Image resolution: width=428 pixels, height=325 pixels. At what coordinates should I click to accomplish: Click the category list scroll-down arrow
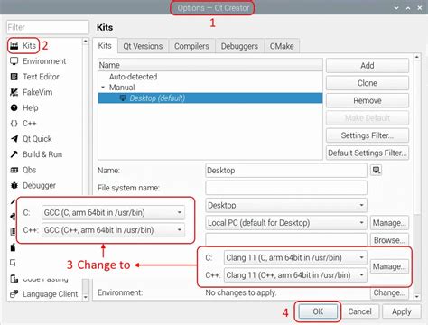[86, 297]
